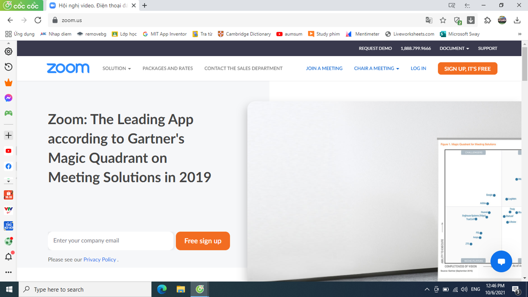Screen dimensions: 528x297
Task: Click REQUEST DEMO in top bar
Action: pos(375,48)
